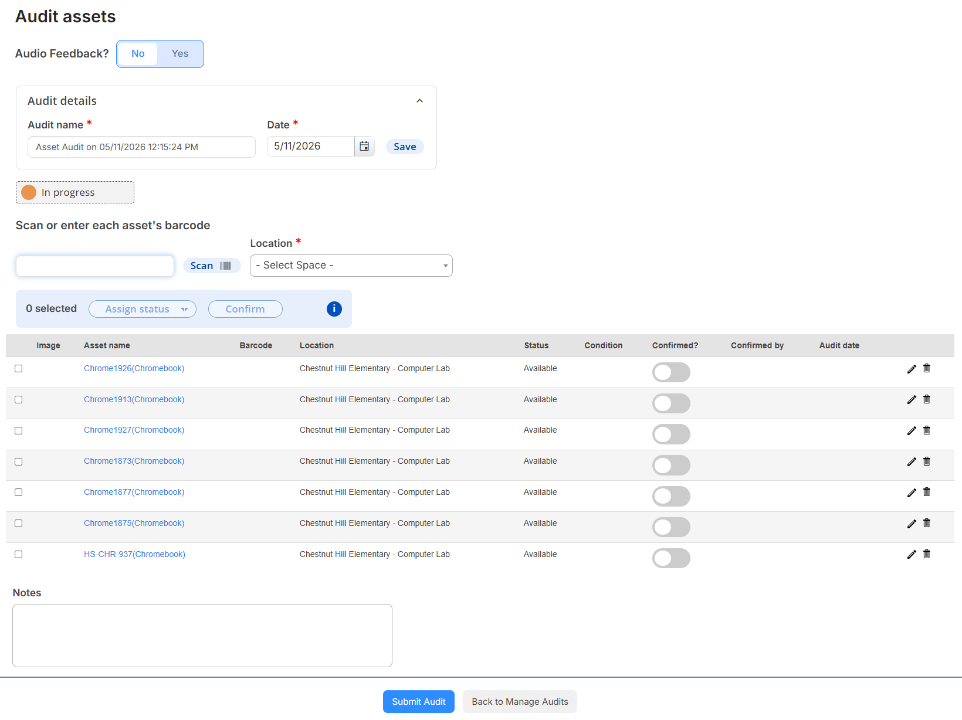The image size is (962, 720).
Task: Click the Confirm button
Action: click(245, 309)
